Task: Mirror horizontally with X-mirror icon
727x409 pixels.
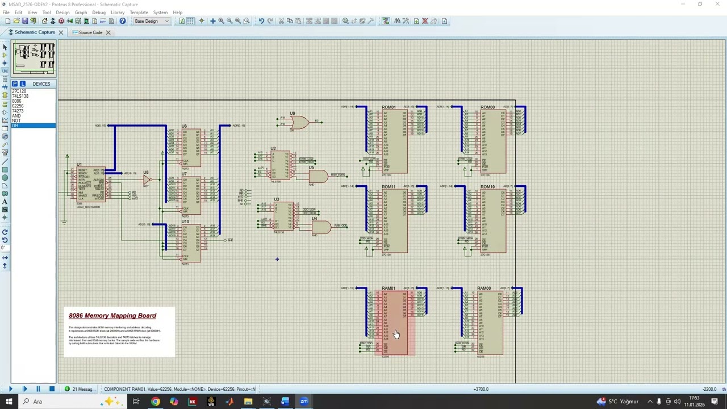Action: (5, 258)
